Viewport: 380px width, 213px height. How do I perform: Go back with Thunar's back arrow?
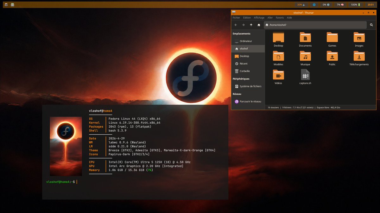(236, 25)
